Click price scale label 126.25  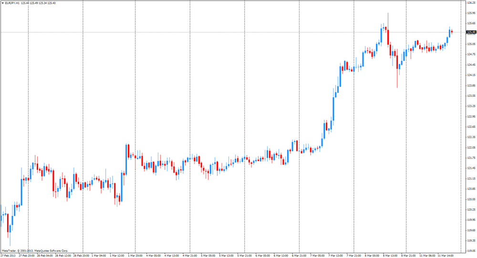coord(471,3)
